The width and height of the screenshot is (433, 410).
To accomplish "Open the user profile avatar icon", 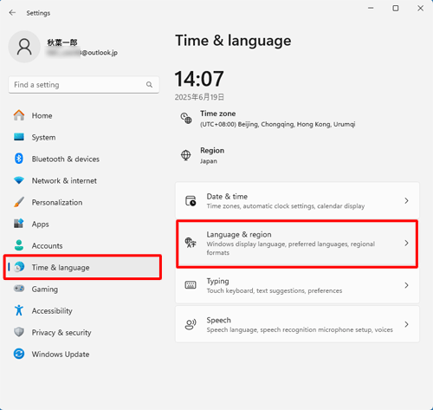I will (24, 47).
